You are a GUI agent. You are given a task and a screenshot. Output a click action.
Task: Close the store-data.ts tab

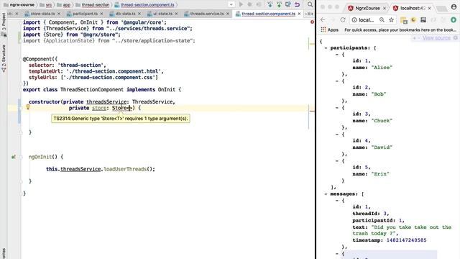[x=59, y=14]
